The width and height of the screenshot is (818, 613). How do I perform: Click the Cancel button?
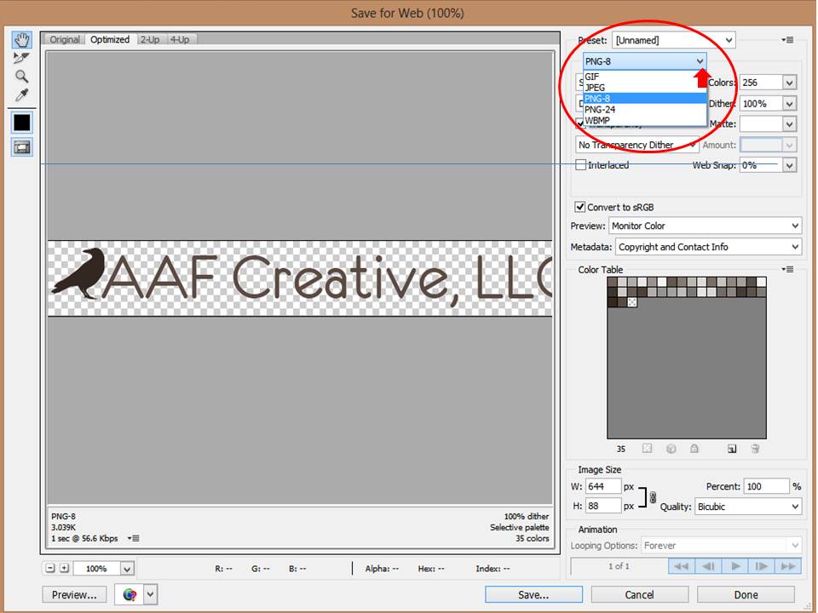640,595
